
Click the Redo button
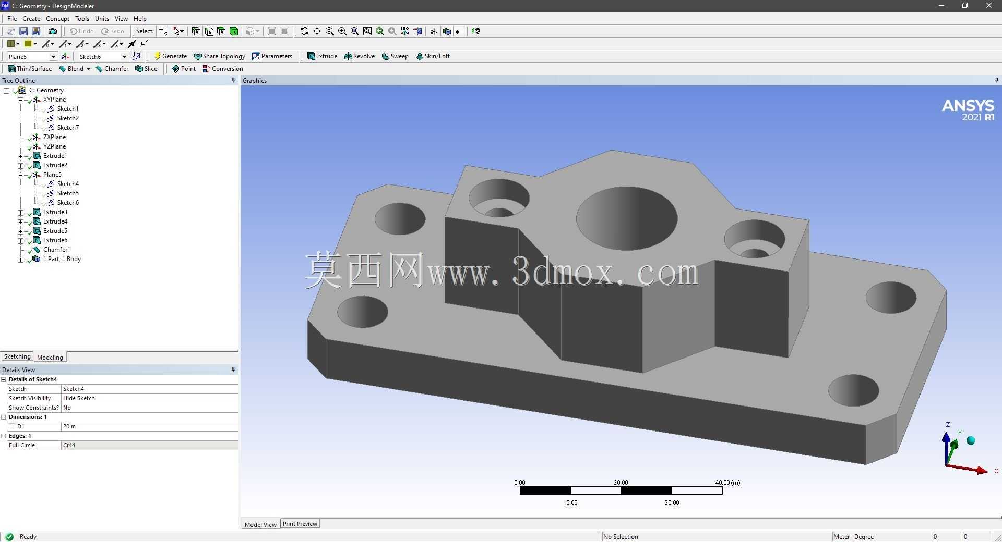click(x=113, y=31)
